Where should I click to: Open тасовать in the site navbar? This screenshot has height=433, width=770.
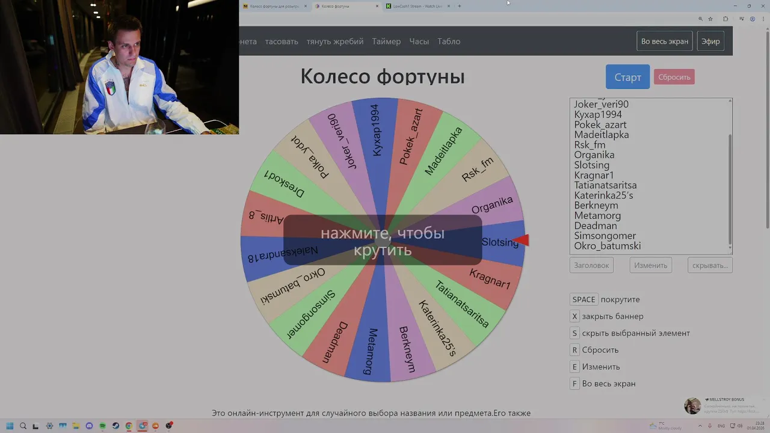[x=282, y=41]
